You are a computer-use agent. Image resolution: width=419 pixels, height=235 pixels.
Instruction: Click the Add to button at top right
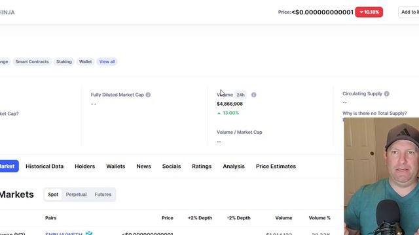click(x=409, y=12)
